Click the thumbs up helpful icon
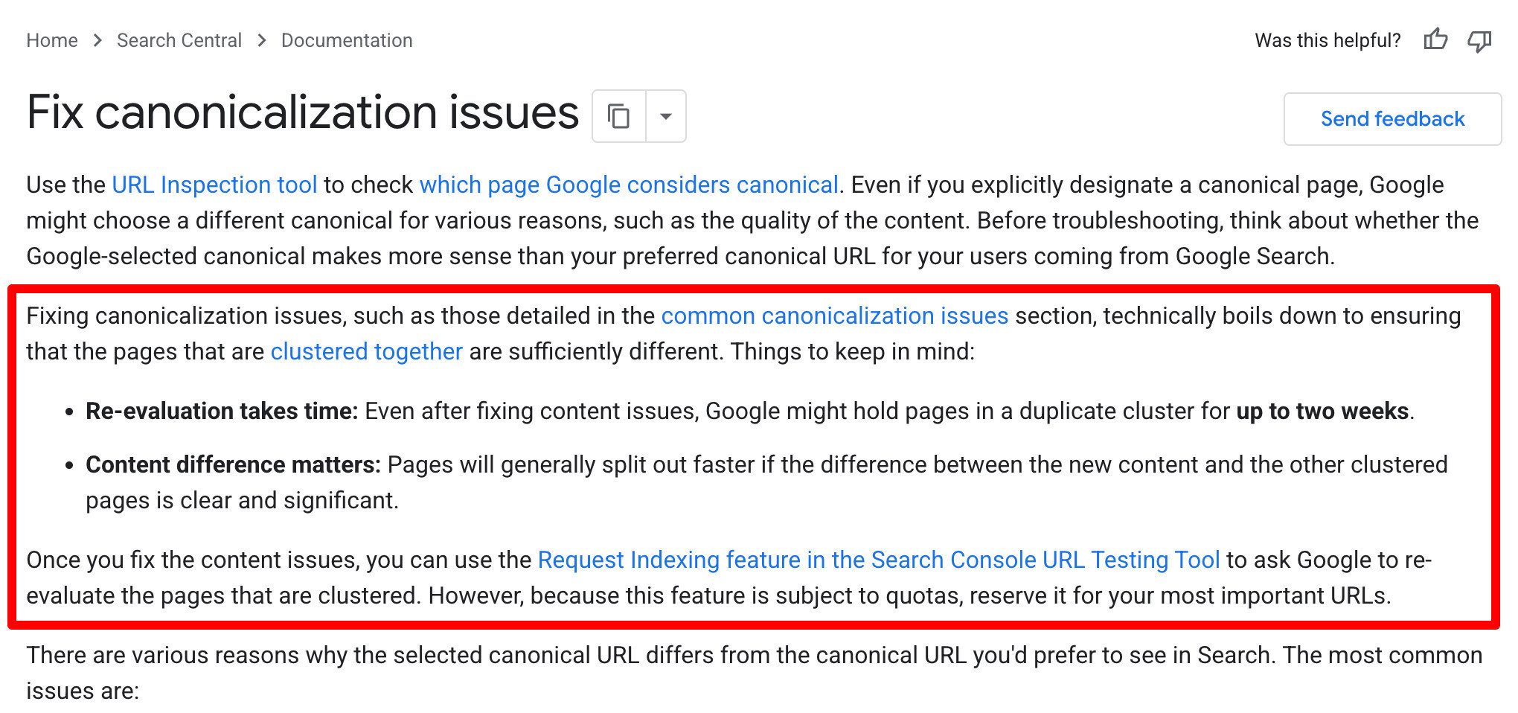The width and height of the screenshot is (1518, 713). pyautogui.click(x=1435, y=39)
